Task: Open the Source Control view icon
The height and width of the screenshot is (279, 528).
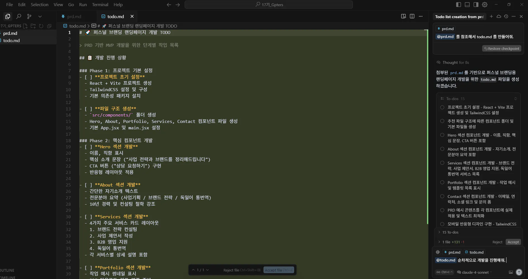Action: click(29, 16)
